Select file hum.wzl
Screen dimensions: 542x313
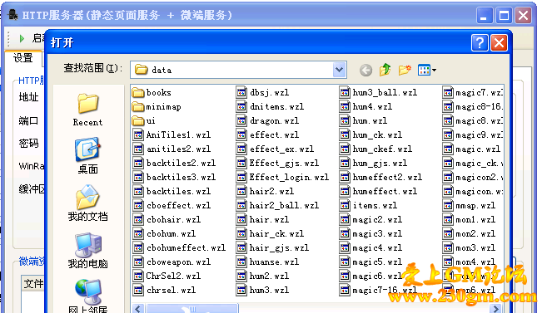click(x=363, y=121)
